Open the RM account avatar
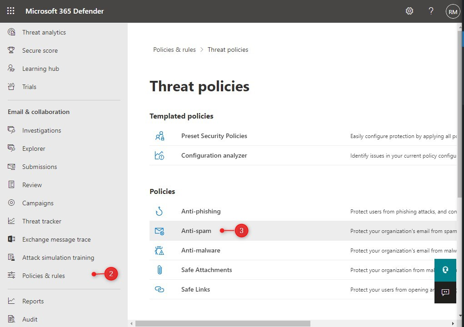 click(x=453, y=12)
